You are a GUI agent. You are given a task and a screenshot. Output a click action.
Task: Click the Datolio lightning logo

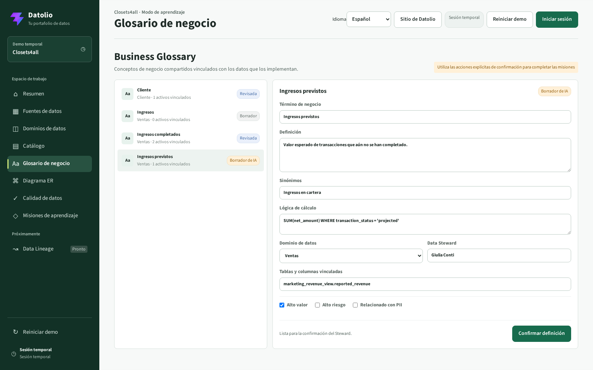(17, 18)
